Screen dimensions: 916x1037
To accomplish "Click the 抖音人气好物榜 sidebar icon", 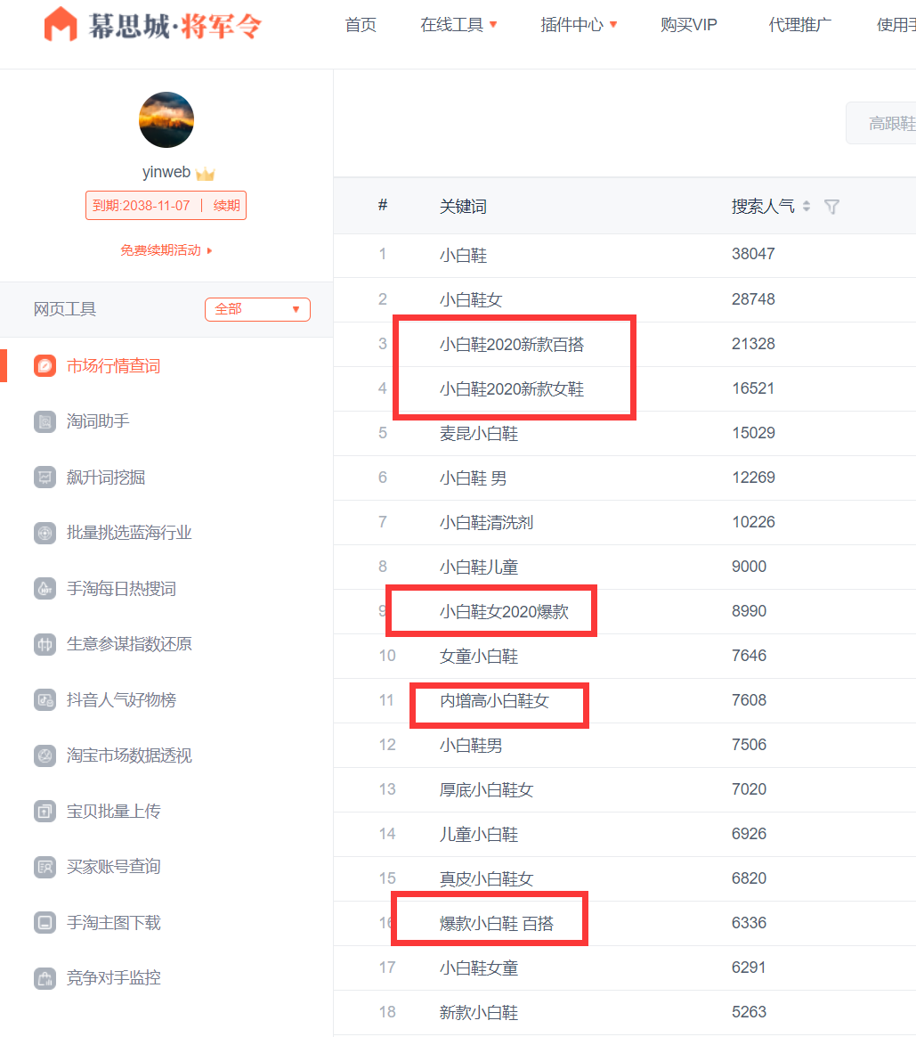I will coord(45,699).
